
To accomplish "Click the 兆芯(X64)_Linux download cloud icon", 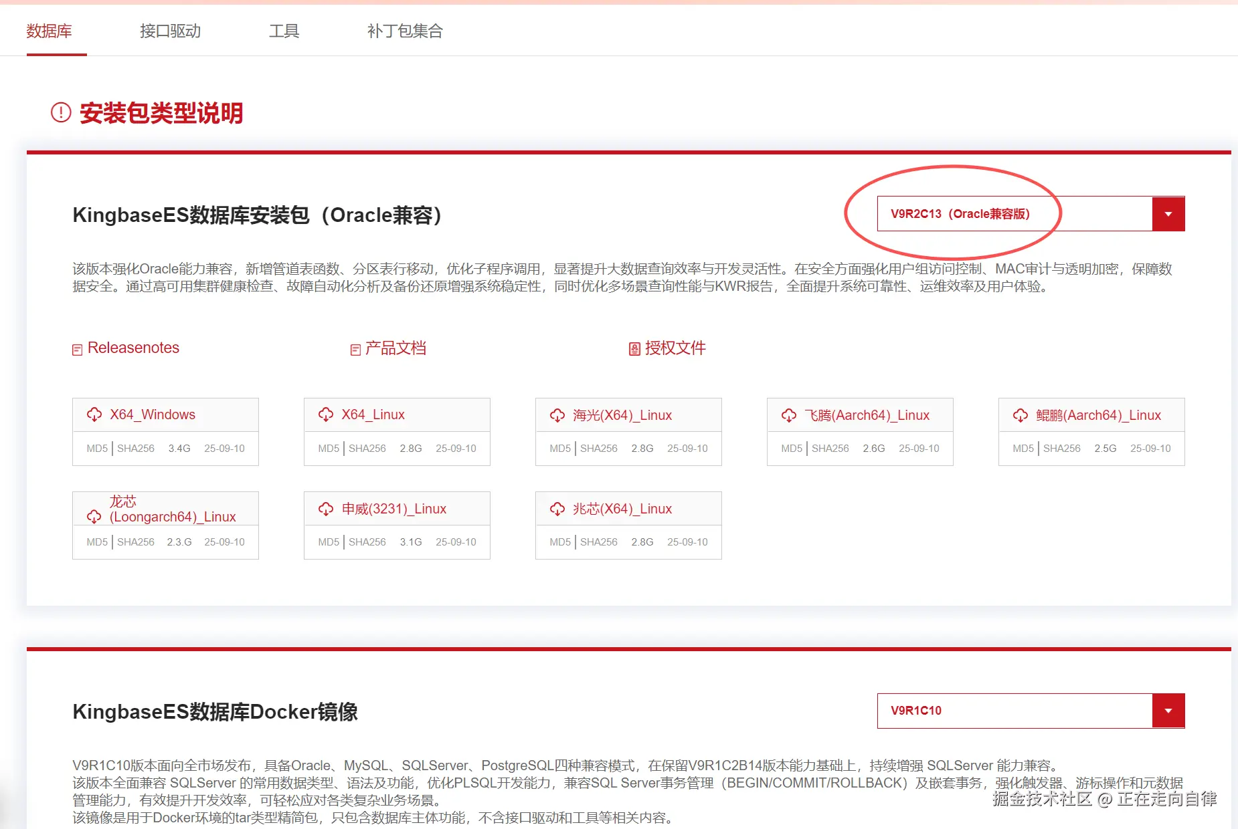I will pos(557,509).
